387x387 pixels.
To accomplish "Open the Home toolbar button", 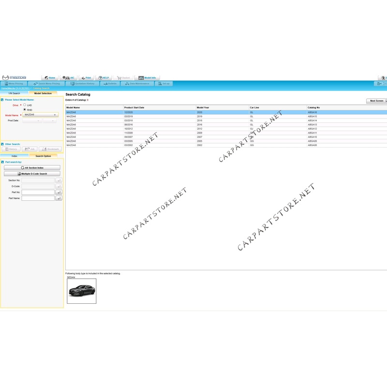I will 50,78.
